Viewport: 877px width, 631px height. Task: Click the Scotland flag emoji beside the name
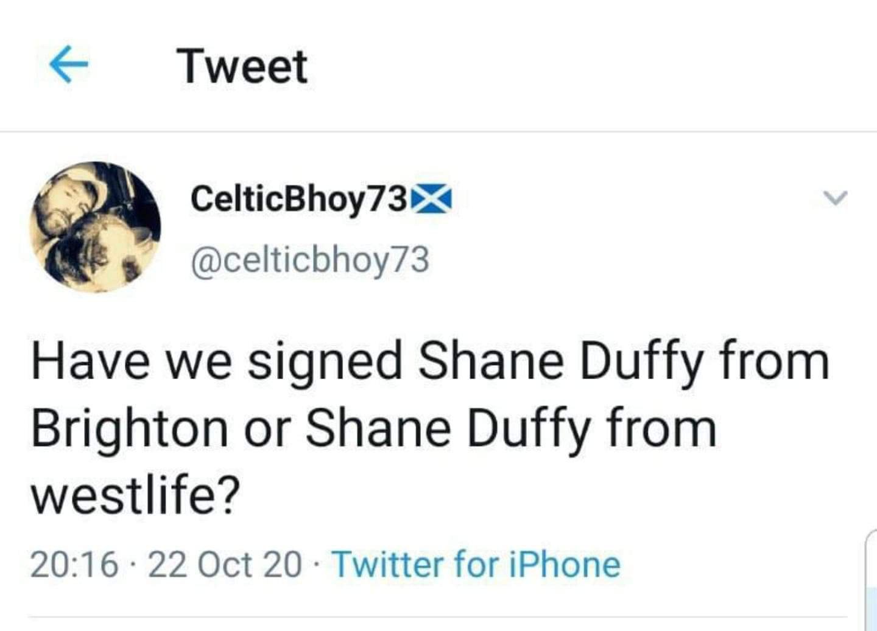pos(432,199)
